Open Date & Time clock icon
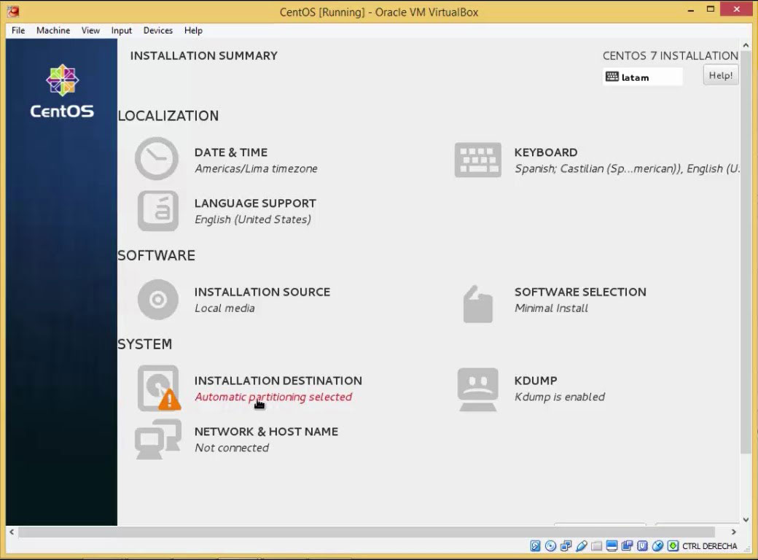758x560 pixels. 157,159
